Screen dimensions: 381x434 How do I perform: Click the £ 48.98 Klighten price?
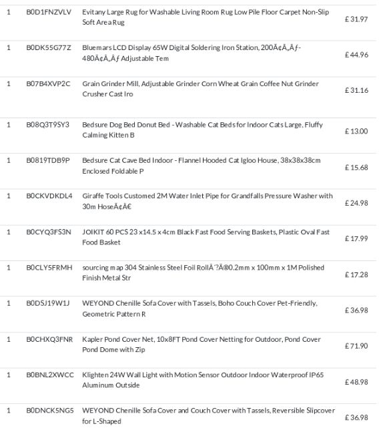pyautogui.click(x=356, y=382)
